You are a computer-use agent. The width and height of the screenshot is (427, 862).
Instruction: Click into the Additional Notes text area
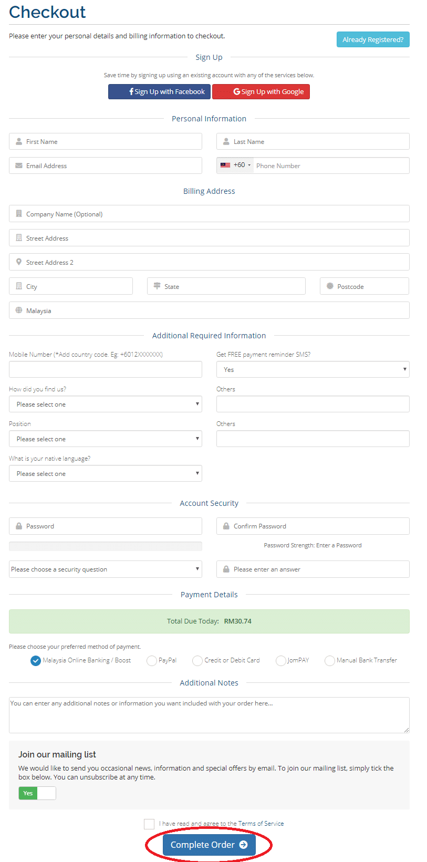point(209,715)
